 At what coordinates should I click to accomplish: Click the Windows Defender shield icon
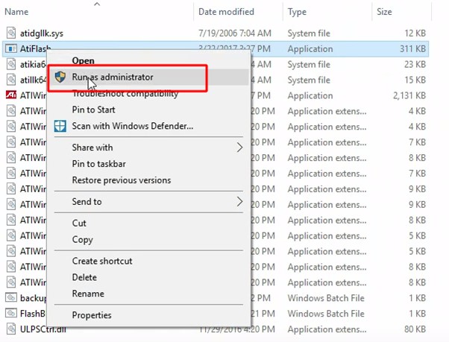click(60, 126)
